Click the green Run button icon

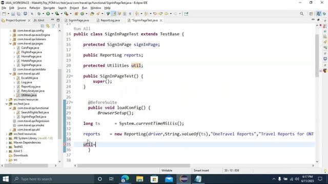[x=48, y=14]
